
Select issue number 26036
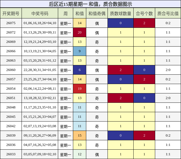click(11, 145)
